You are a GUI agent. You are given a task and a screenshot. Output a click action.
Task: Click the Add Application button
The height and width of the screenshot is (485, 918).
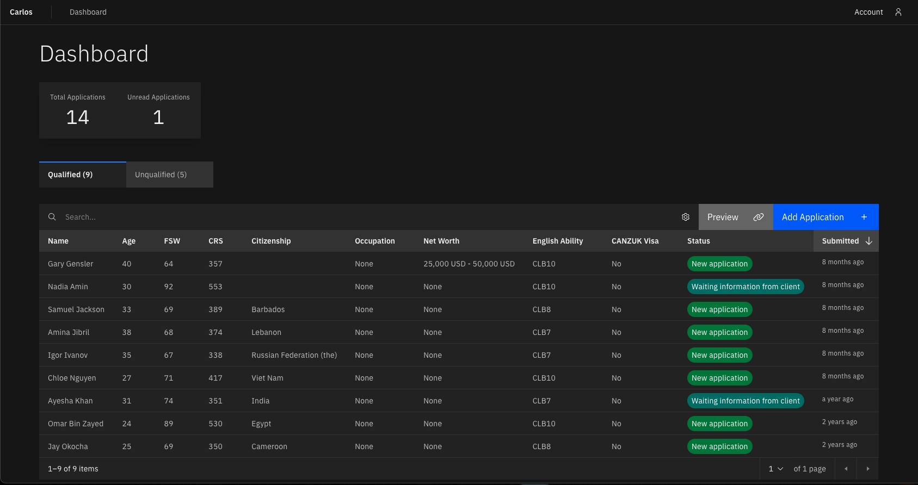click(813, 217)
